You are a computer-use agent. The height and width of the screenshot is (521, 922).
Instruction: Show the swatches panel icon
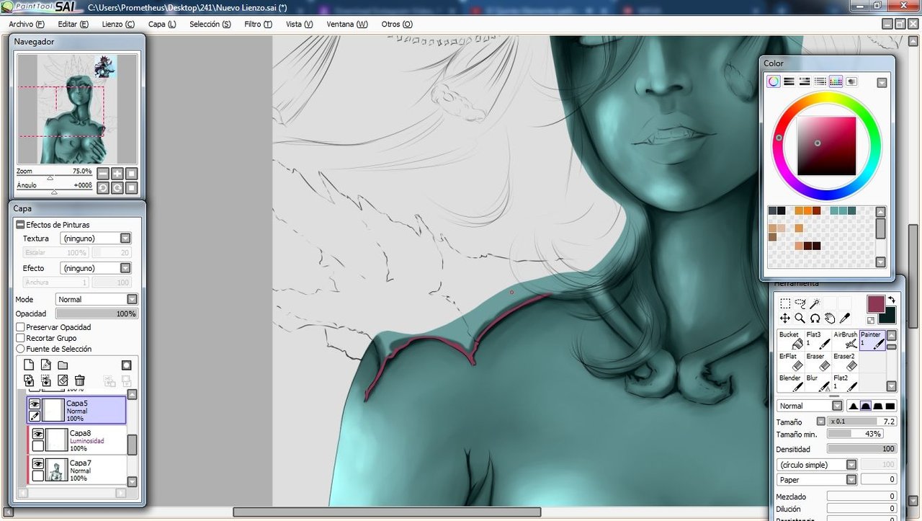(x=836, y=81)
